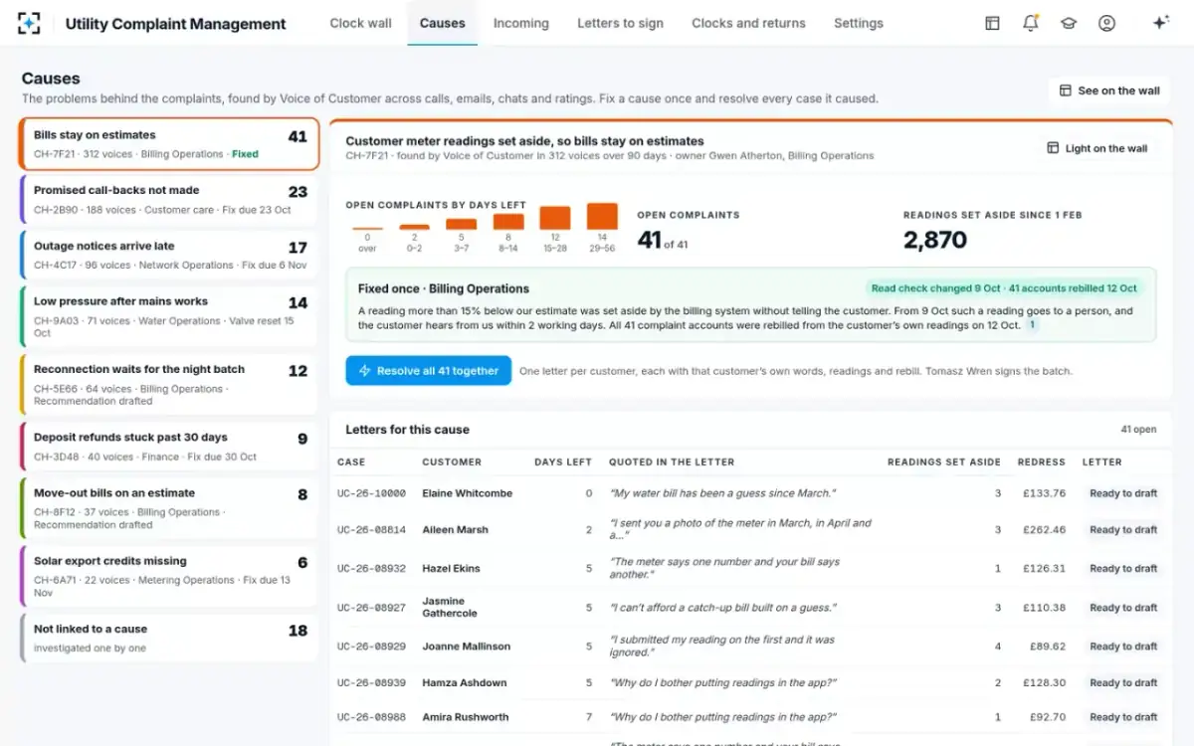Click Ready to draft for Hazel Ekins
Viewport: 1194px width, 746px height.
(x=1123, y=569)
